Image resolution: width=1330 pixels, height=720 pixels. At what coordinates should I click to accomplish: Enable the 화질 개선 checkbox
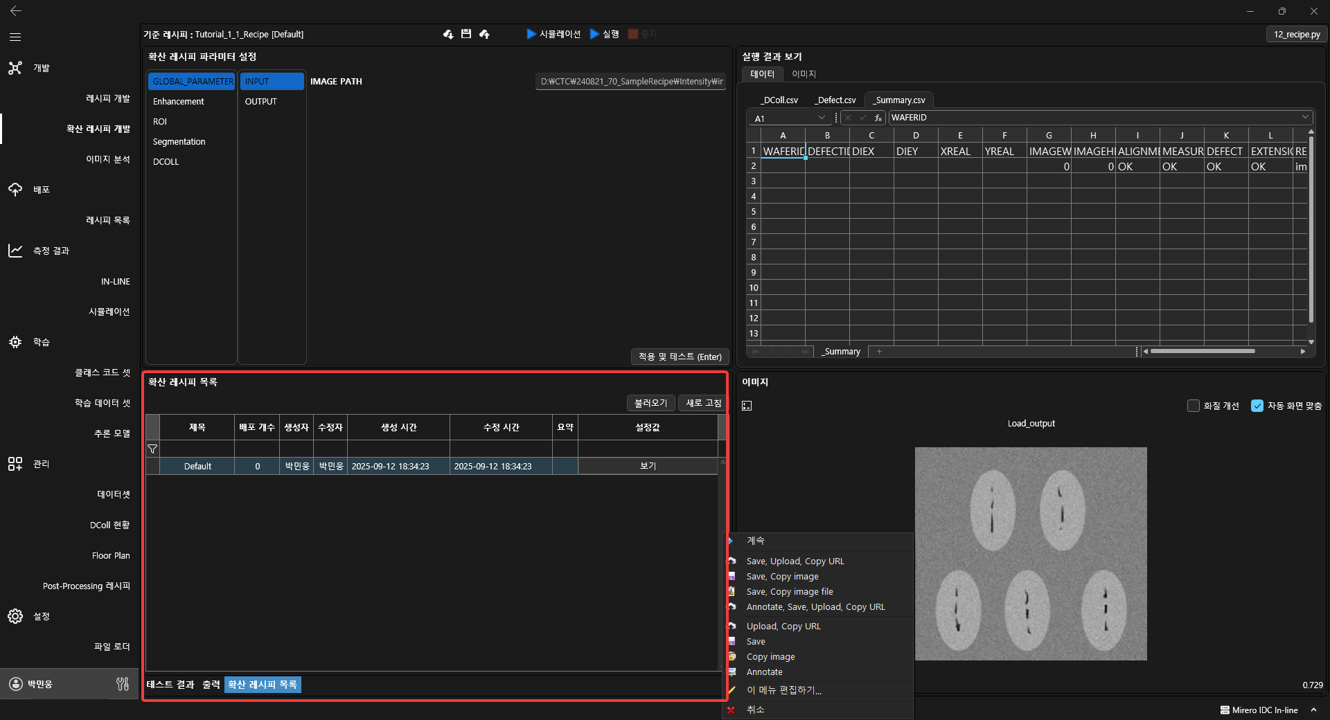tap(1193, 406)
